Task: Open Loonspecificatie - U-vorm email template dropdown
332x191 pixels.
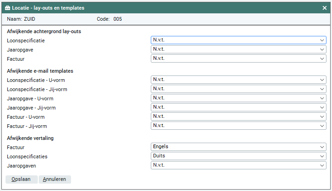Action: [238, 80]
